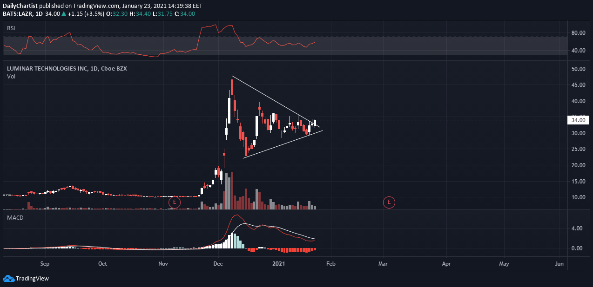Click the O:32.30 open value
This screenshot has width=593, height=287.
[117, 14]
